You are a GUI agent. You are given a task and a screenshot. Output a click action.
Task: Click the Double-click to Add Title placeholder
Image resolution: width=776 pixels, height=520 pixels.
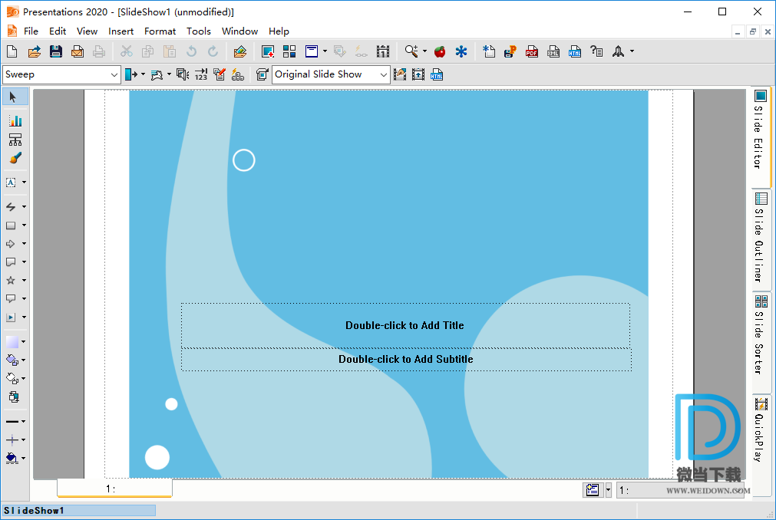coord(405,325)
